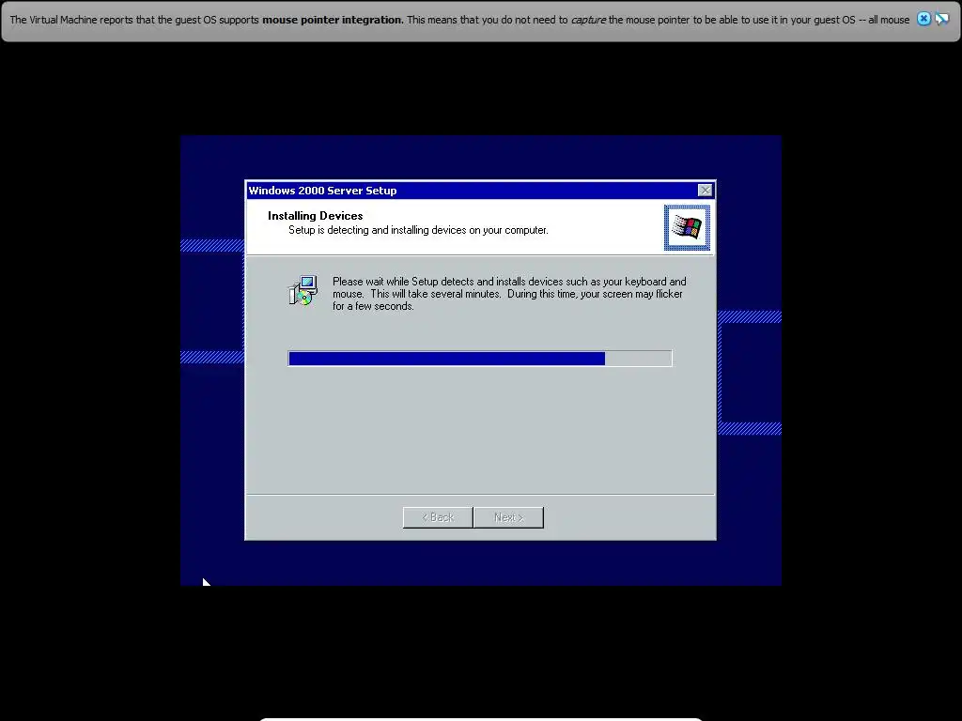The image size is (962, 721).
Task: Click the 'Setup is detecting and installing devices' text
Action: coord(418,231)
